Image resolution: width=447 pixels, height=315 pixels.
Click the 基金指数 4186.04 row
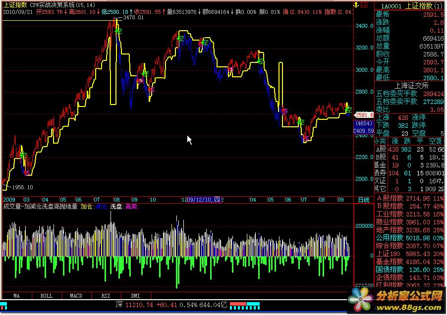point(410,262)
